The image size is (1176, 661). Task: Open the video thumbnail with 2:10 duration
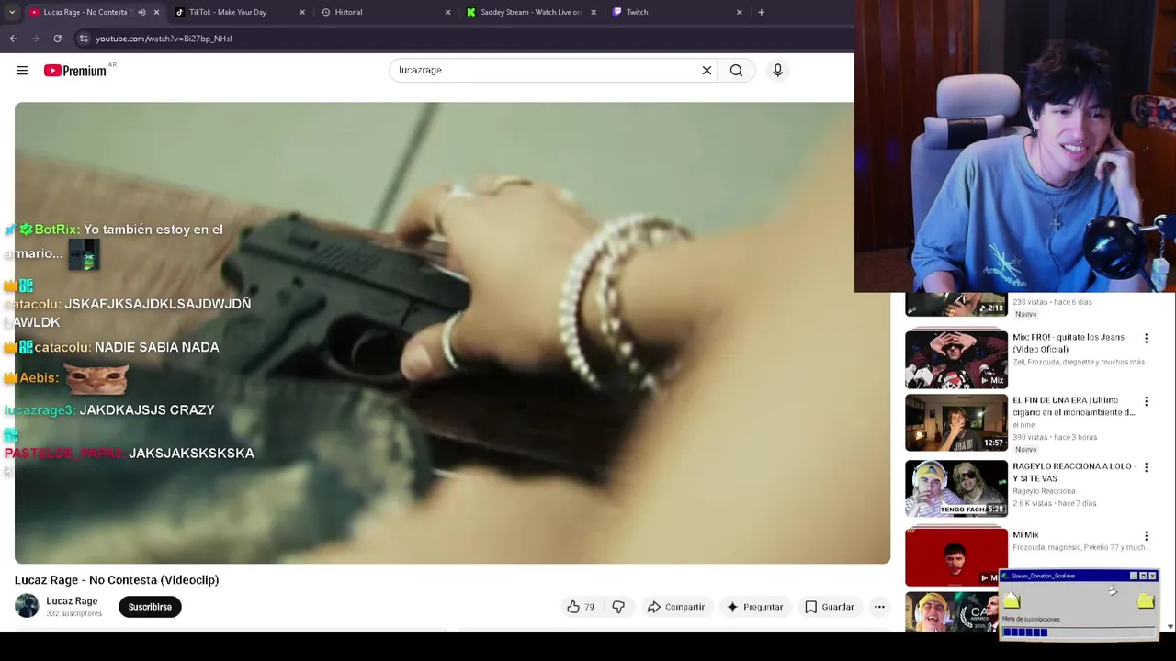[x=956, y=305]
